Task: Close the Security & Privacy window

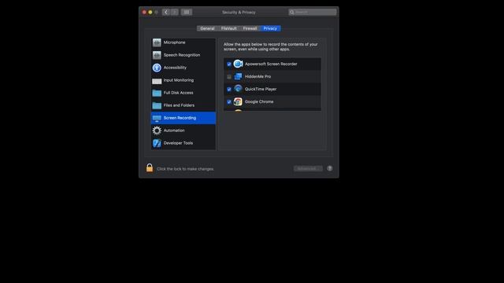Action: [x=144, y=13]
